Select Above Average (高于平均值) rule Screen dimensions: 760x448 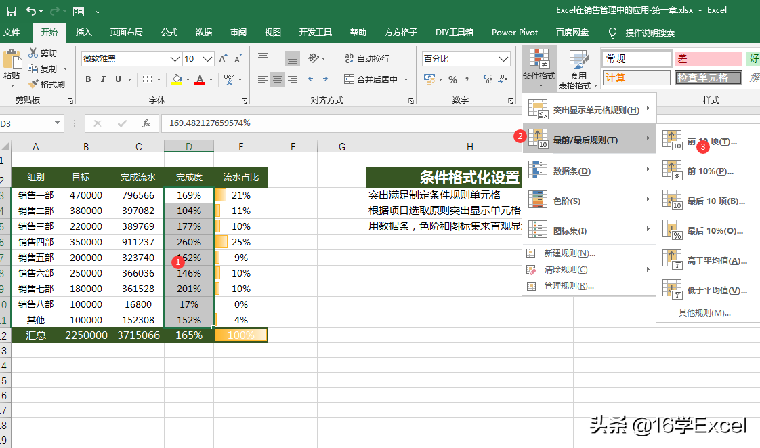tap(708, 260)
